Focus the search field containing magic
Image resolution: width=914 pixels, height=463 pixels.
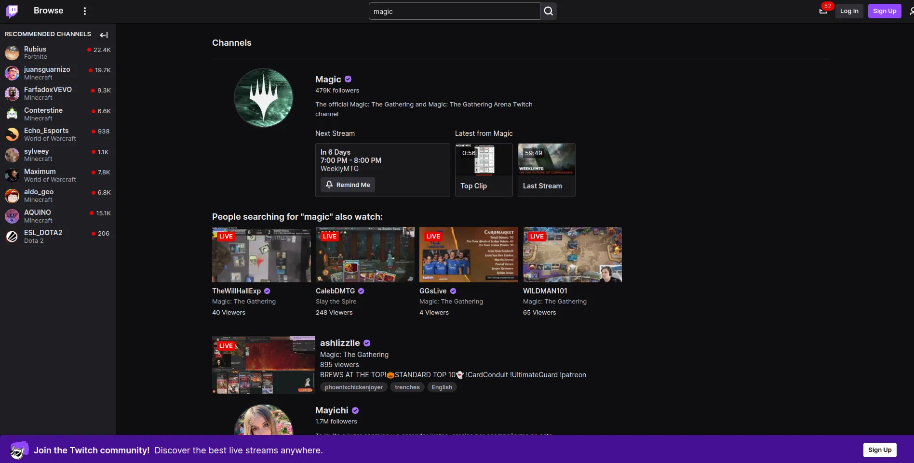pyautogui.click(x=454, y=11)
